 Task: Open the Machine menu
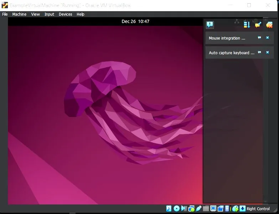19,14
